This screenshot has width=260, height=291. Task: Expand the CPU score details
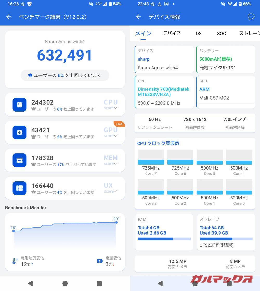115,108
